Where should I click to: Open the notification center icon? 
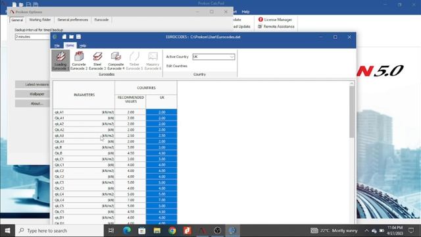coord(411,230)
